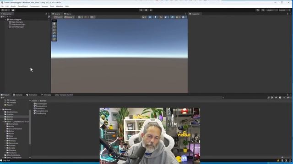Screen dimensions: 293x164
Task: Open the Unity Version Control tab
Action: pyautogui.click(x=64, y=95)
